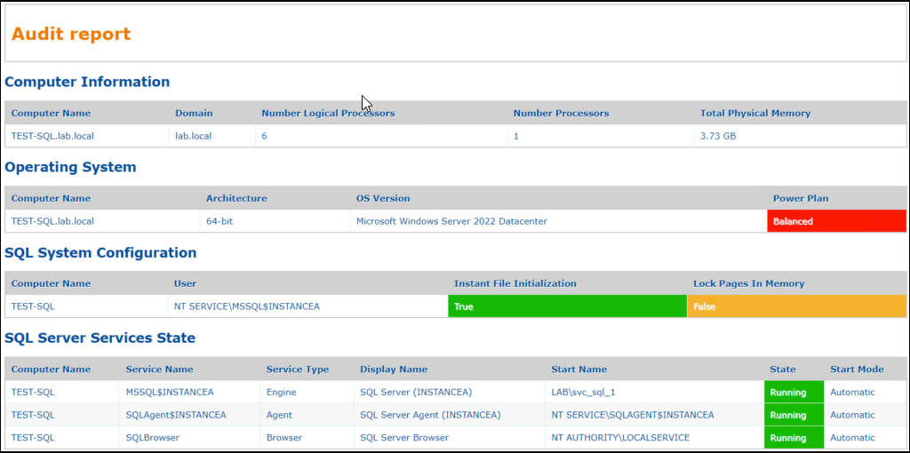Screen dimensions: 910x453
Task: Click the Browser service type cell
Action: tap(283, 437)
